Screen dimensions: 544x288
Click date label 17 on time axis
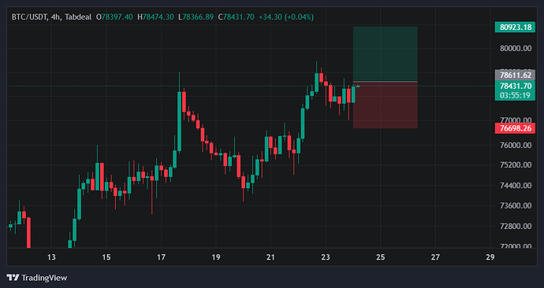point(161,257)
